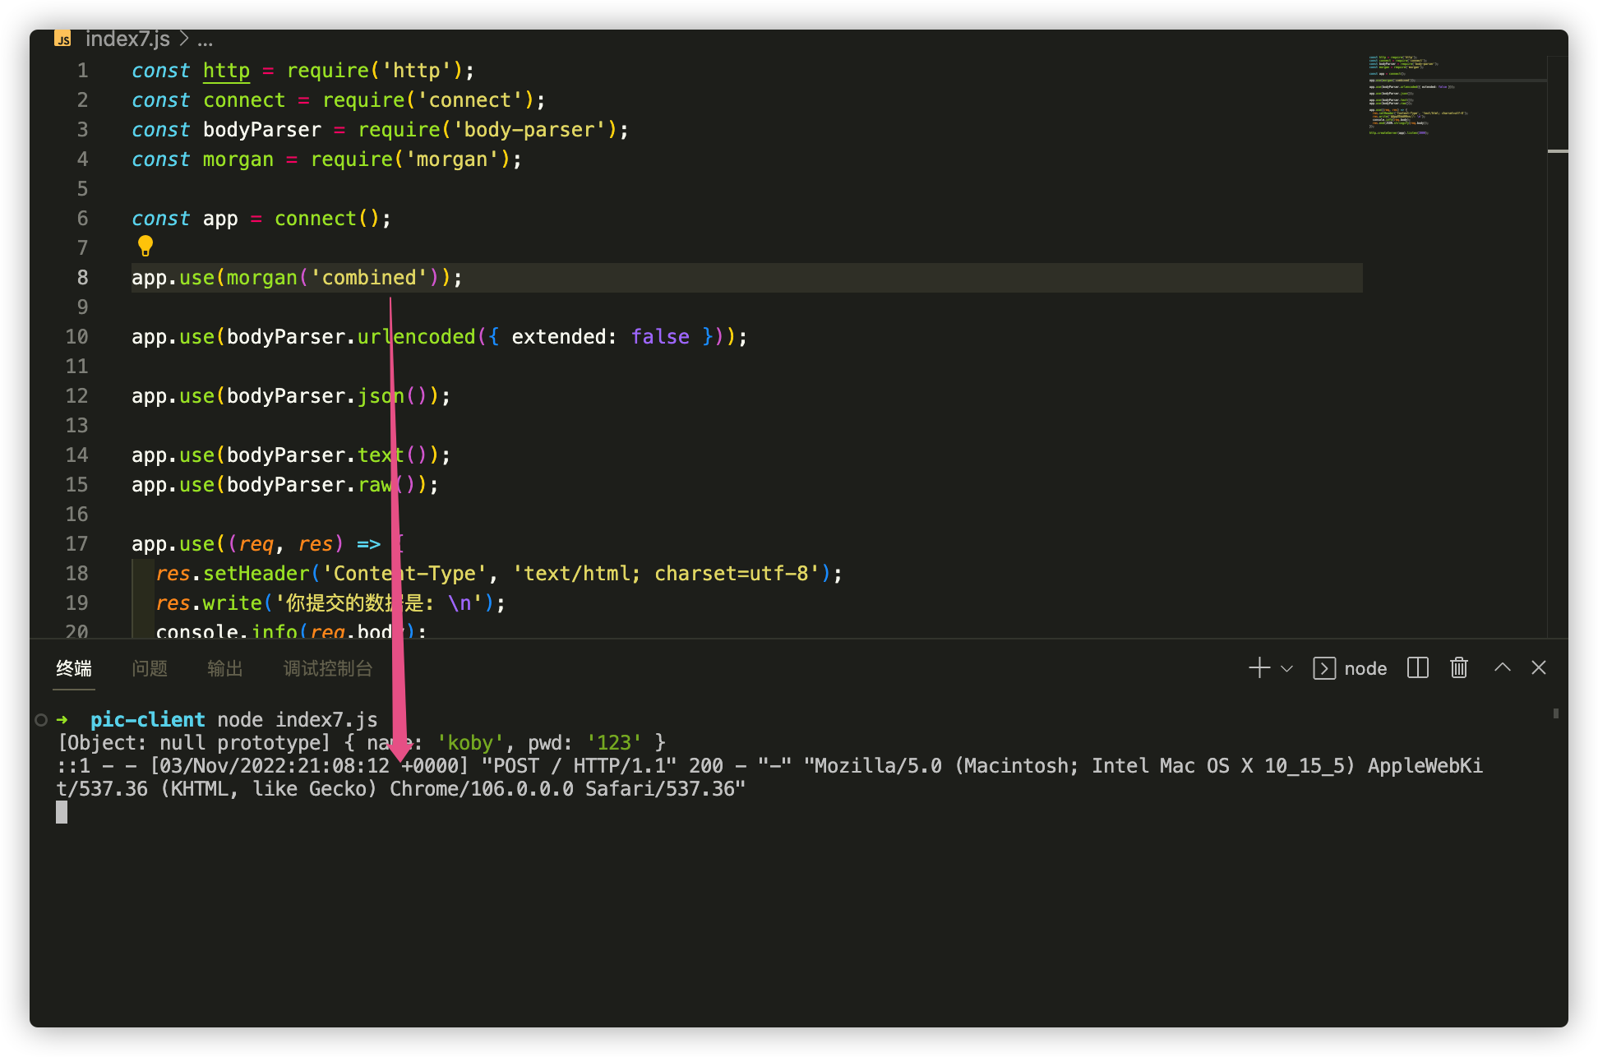Screen dimensions: 1598x1057
Task: Click the terminal cursor block
Action: [x=62, y=812]
